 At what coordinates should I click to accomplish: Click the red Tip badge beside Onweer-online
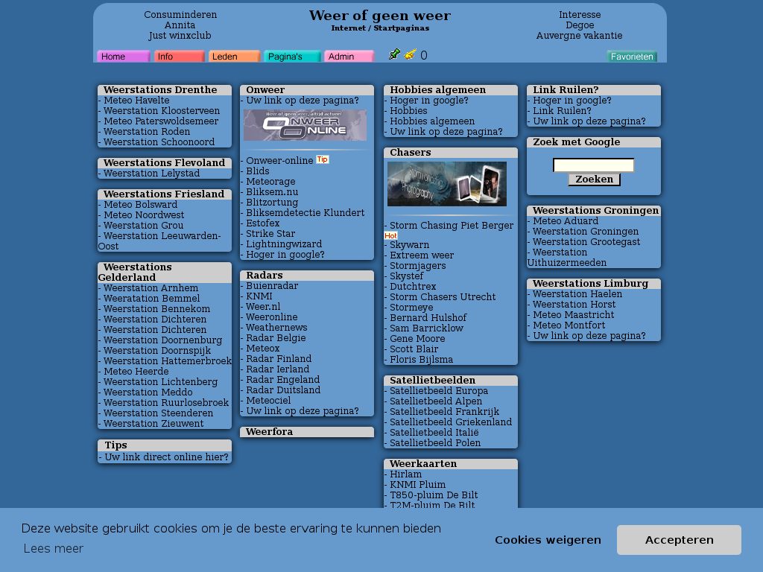click(322, 159)
